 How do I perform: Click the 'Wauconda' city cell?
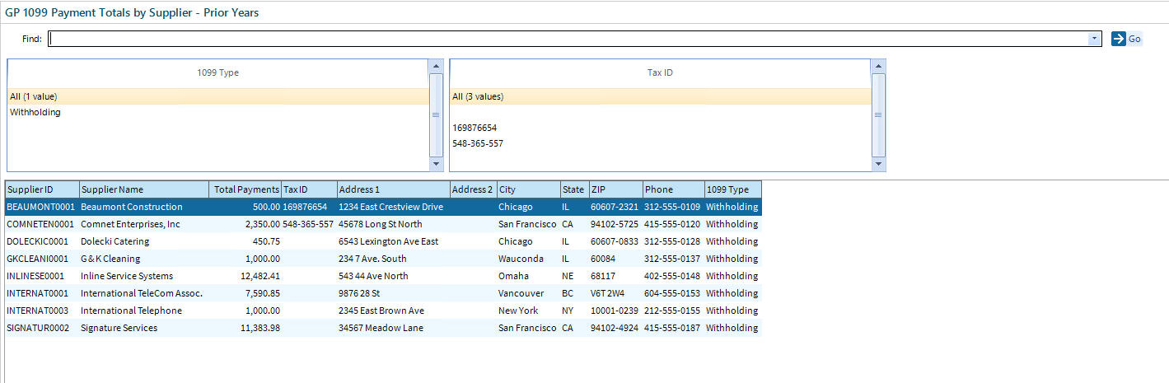(529, 259)
